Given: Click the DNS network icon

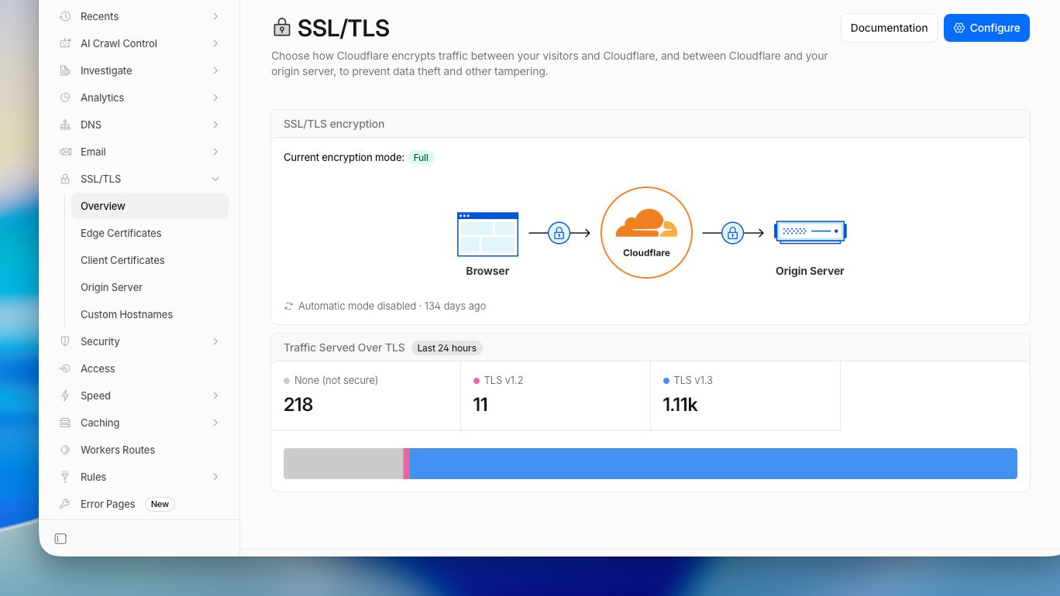Looking at the screenshot, I should point(65,125).
